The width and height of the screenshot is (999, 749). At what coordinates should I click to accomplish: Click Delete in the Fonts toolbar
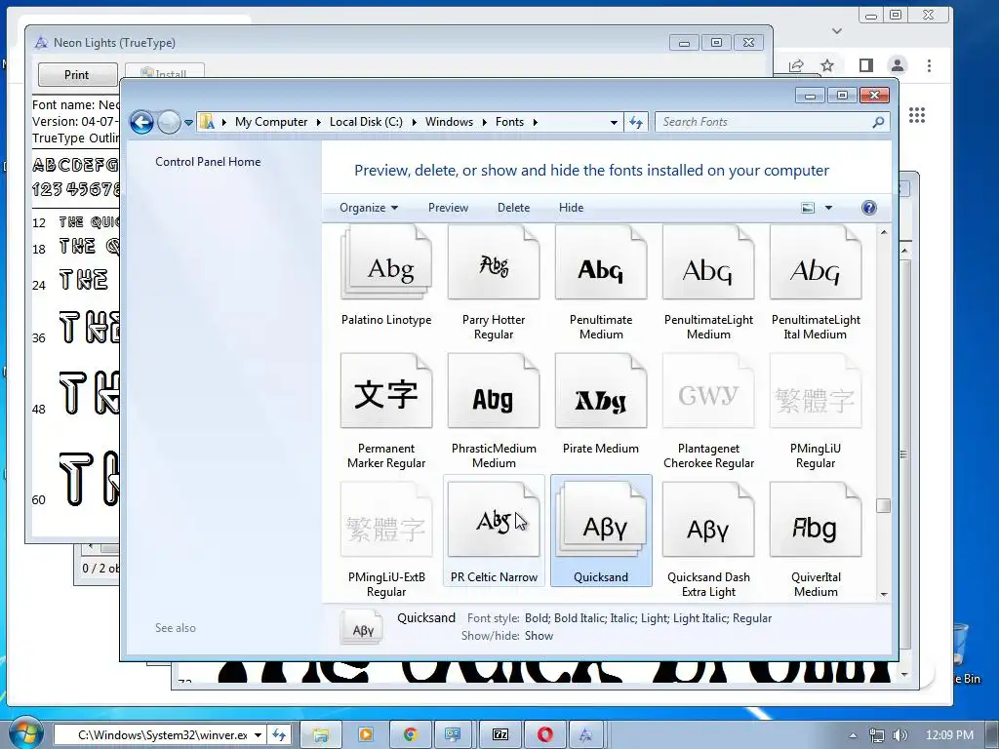pos(513,208)
